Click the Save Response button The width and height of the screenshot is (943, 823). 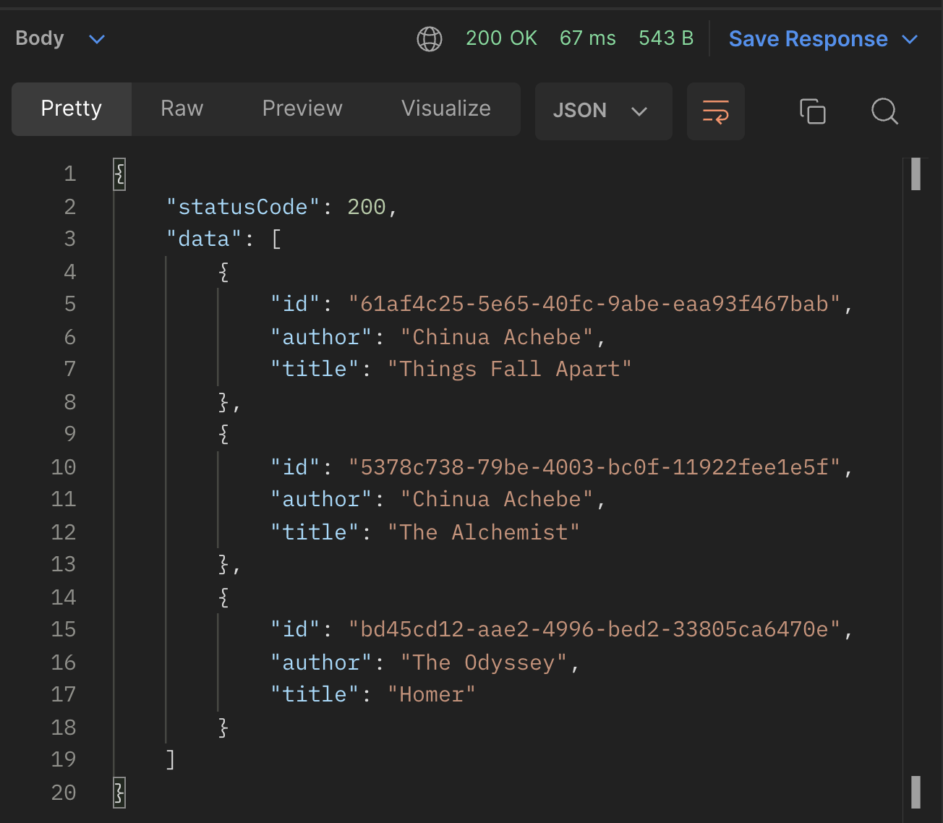coord(808,39)
